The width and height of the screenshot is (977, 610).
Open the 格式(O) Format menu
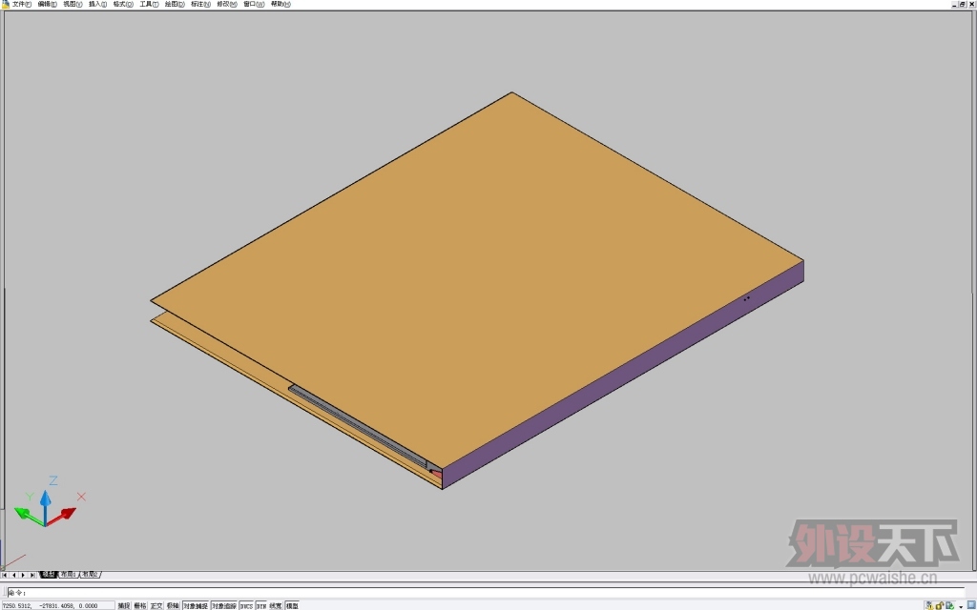[x=123, y=4]
